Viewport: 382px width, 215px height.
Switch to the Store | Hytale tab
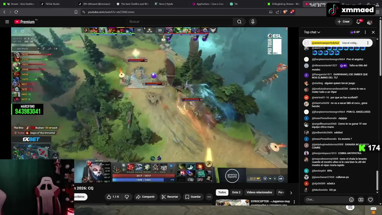pyautogui.click(x=167, y=4)
